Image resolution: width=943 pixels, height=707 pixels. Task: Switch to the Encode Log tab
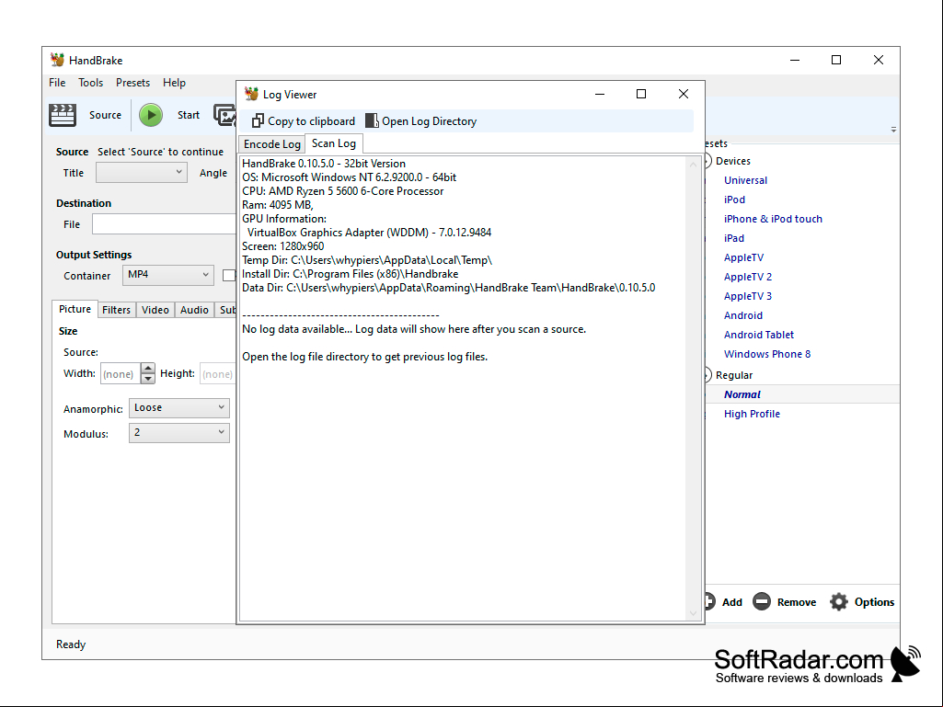[271, 144]
